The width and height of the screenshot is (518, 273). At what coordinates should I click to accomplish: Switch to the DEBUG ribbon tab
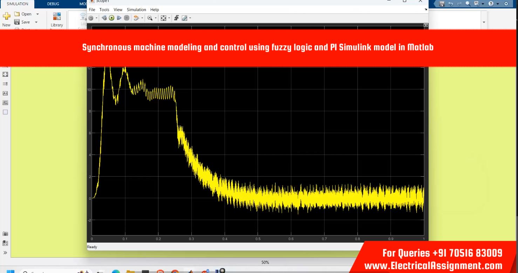pos(53,4)
